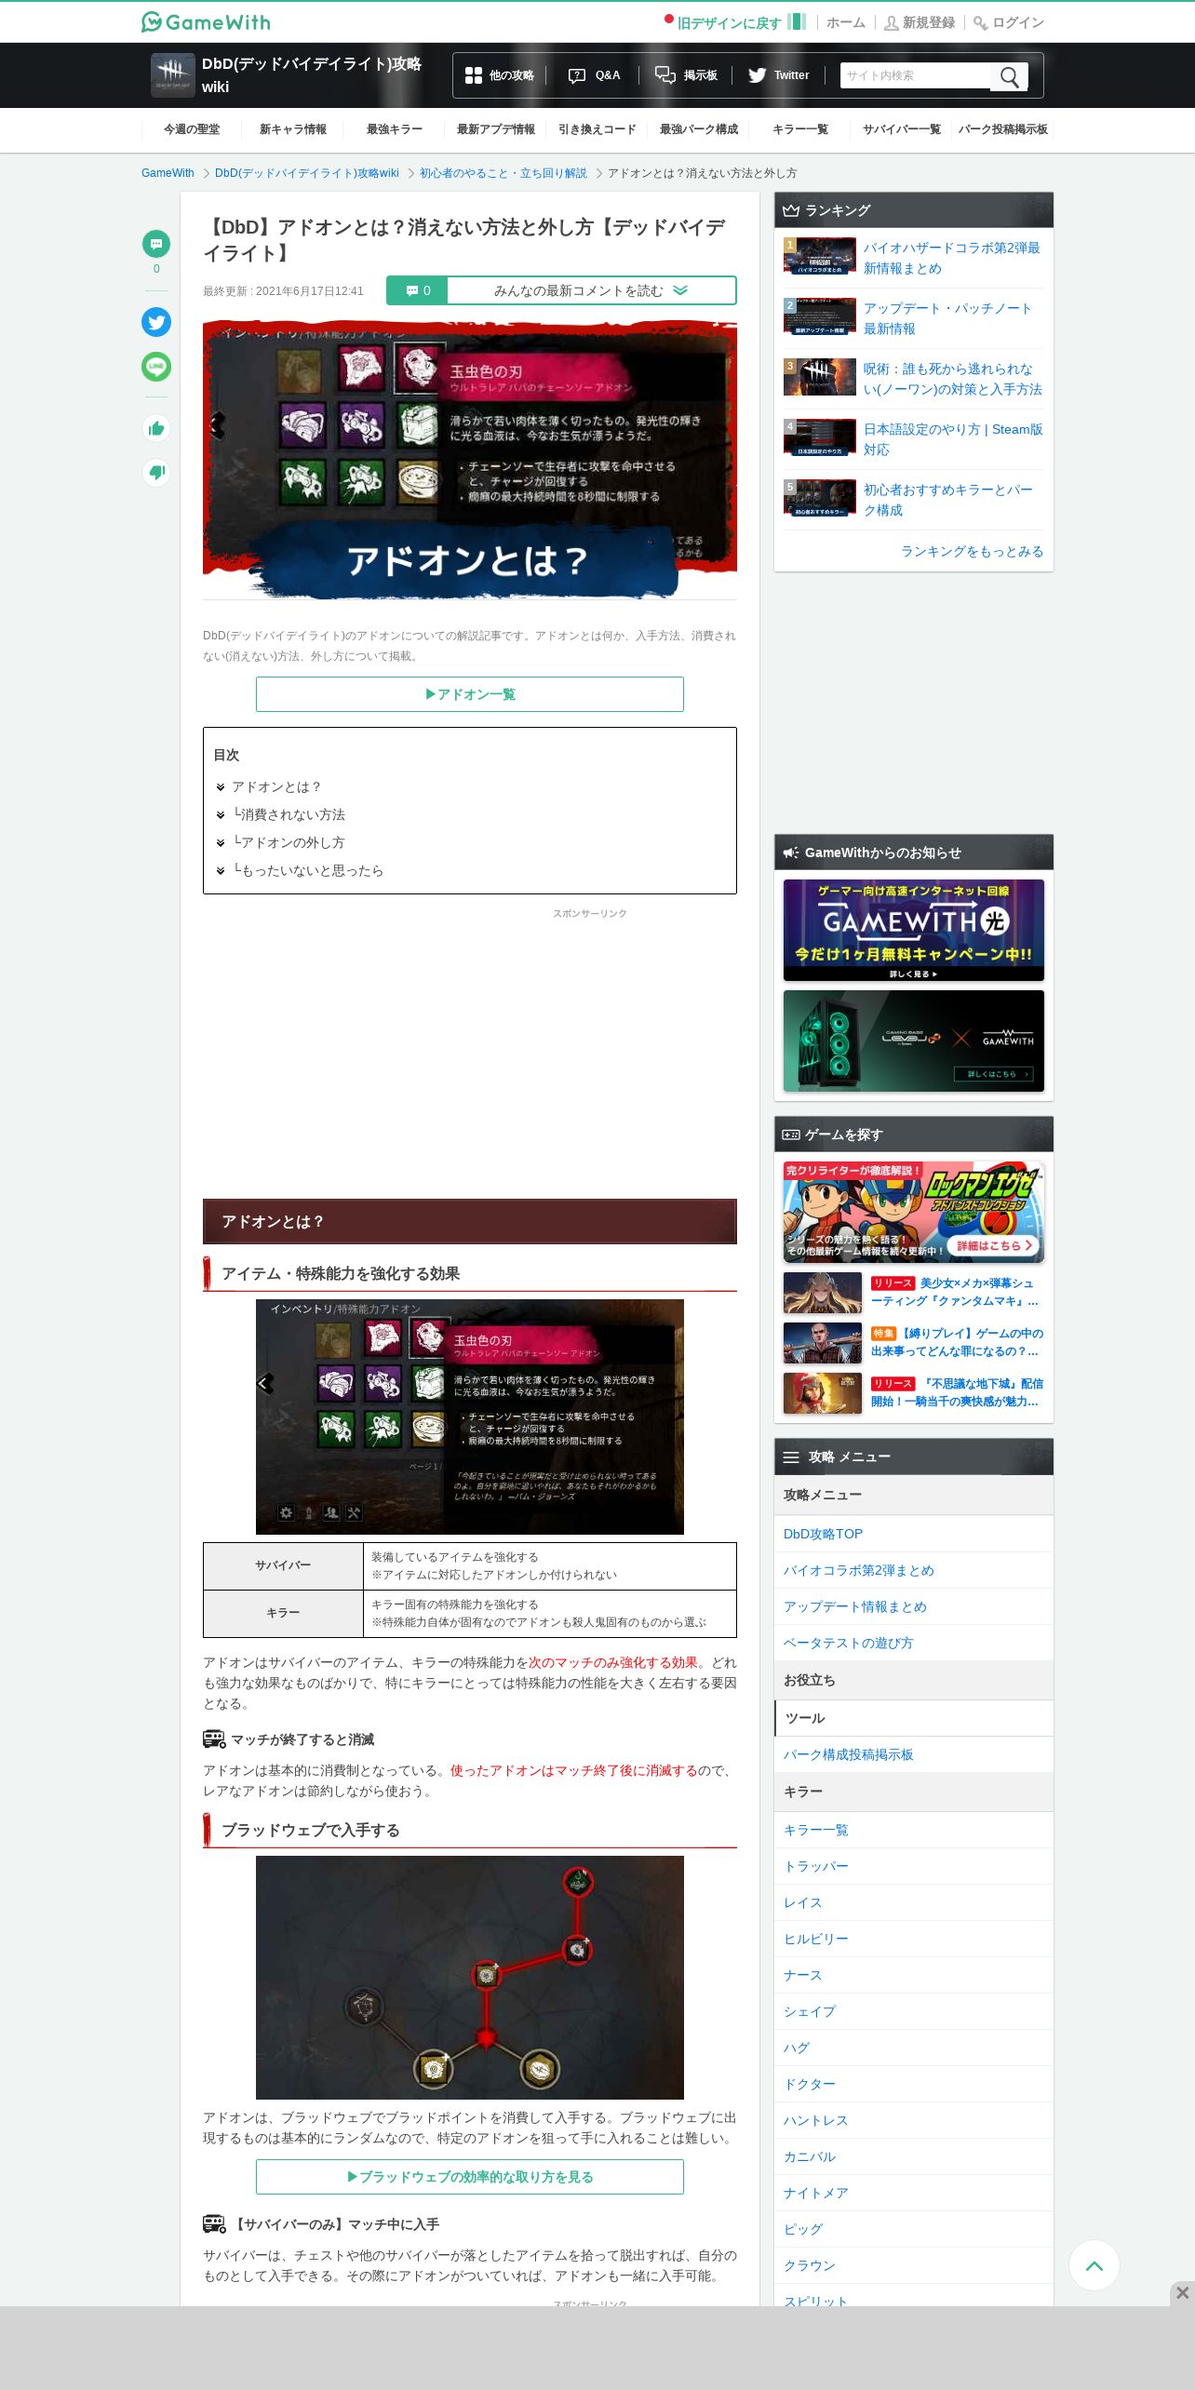Open 最強パーク構成 nav item
1195x2390 pixels.
699,129
